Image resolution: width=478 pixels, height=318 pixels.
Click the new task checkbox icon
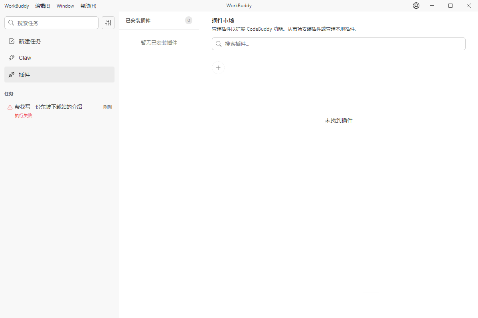12,41
